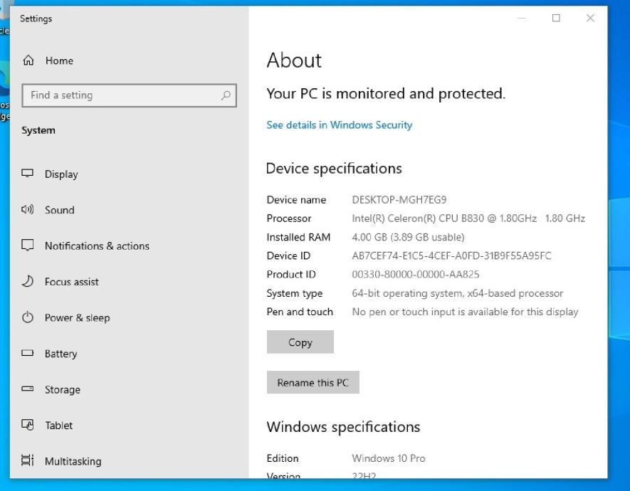Screen dimensions: 630x491
Task: Click the Focus assist moon icon
Action: 28,282
